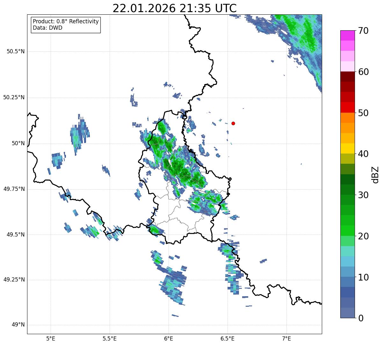The width and height of the screenshot is (383, 345).
Task: Click the bottom grey-blue colorbar segment above 0
Action: 348,313
